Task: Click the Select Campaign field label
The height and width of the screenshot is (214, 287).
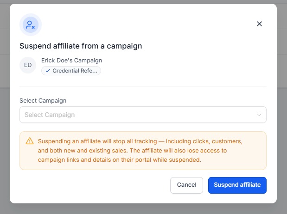Action: (x=43, y=100)
